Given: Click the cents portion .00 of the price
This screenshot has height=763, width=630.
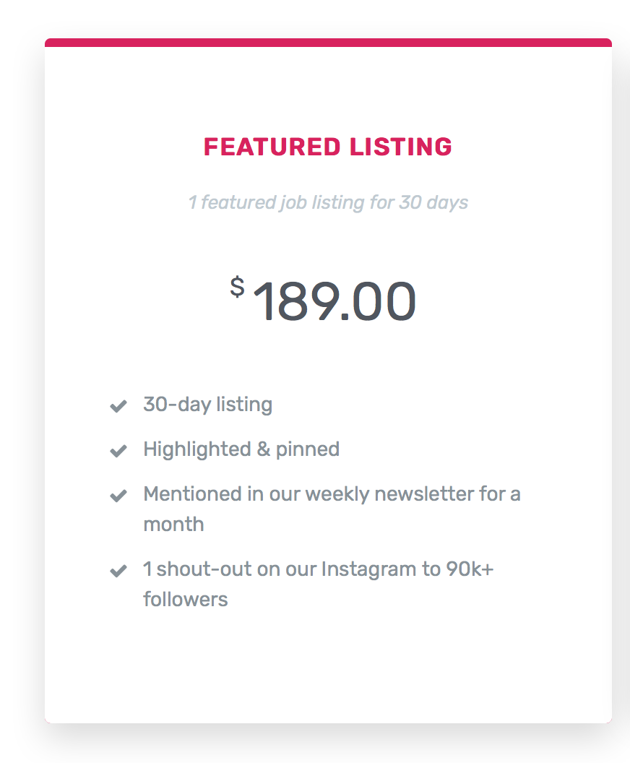Looking at the screenshot, I should (378, 302).
